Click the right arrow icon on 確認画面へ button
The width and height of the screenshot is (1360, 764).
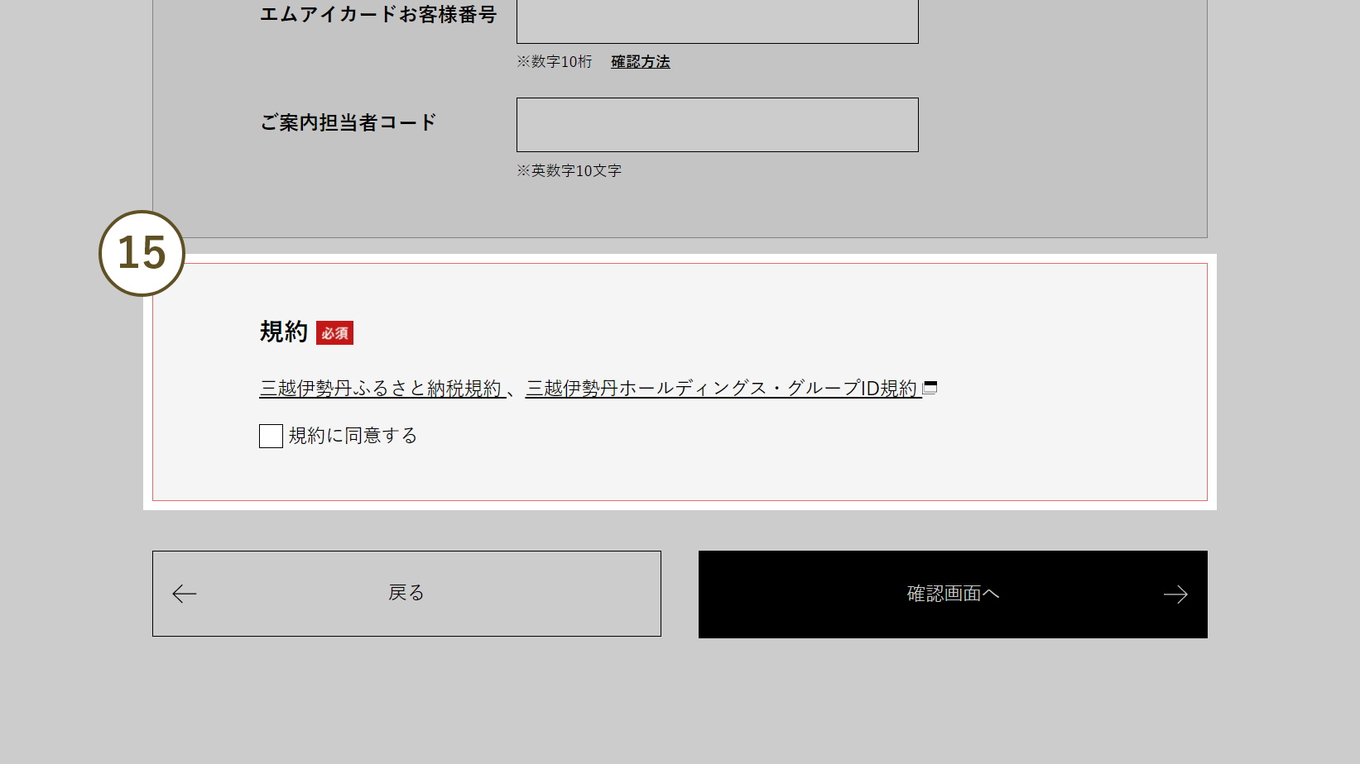1175,594
